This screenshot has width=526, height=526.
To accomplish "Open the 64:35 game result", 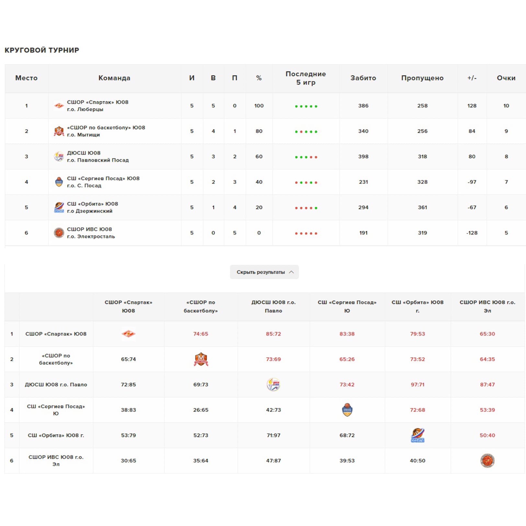I will point(487,359).
